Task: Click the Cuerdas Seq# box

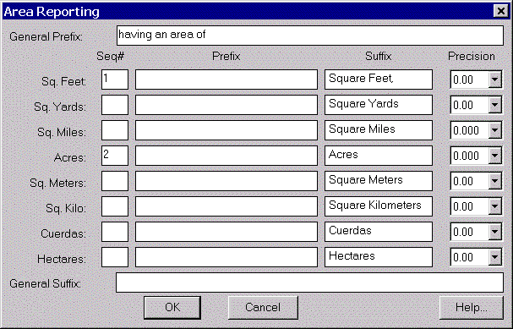Action: [115, 232]
